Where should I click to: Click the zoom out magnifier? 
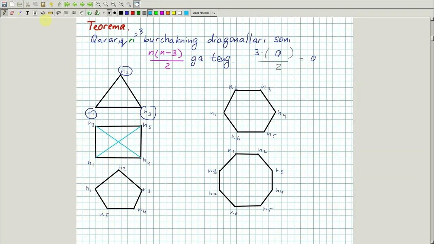click(98, 4)
